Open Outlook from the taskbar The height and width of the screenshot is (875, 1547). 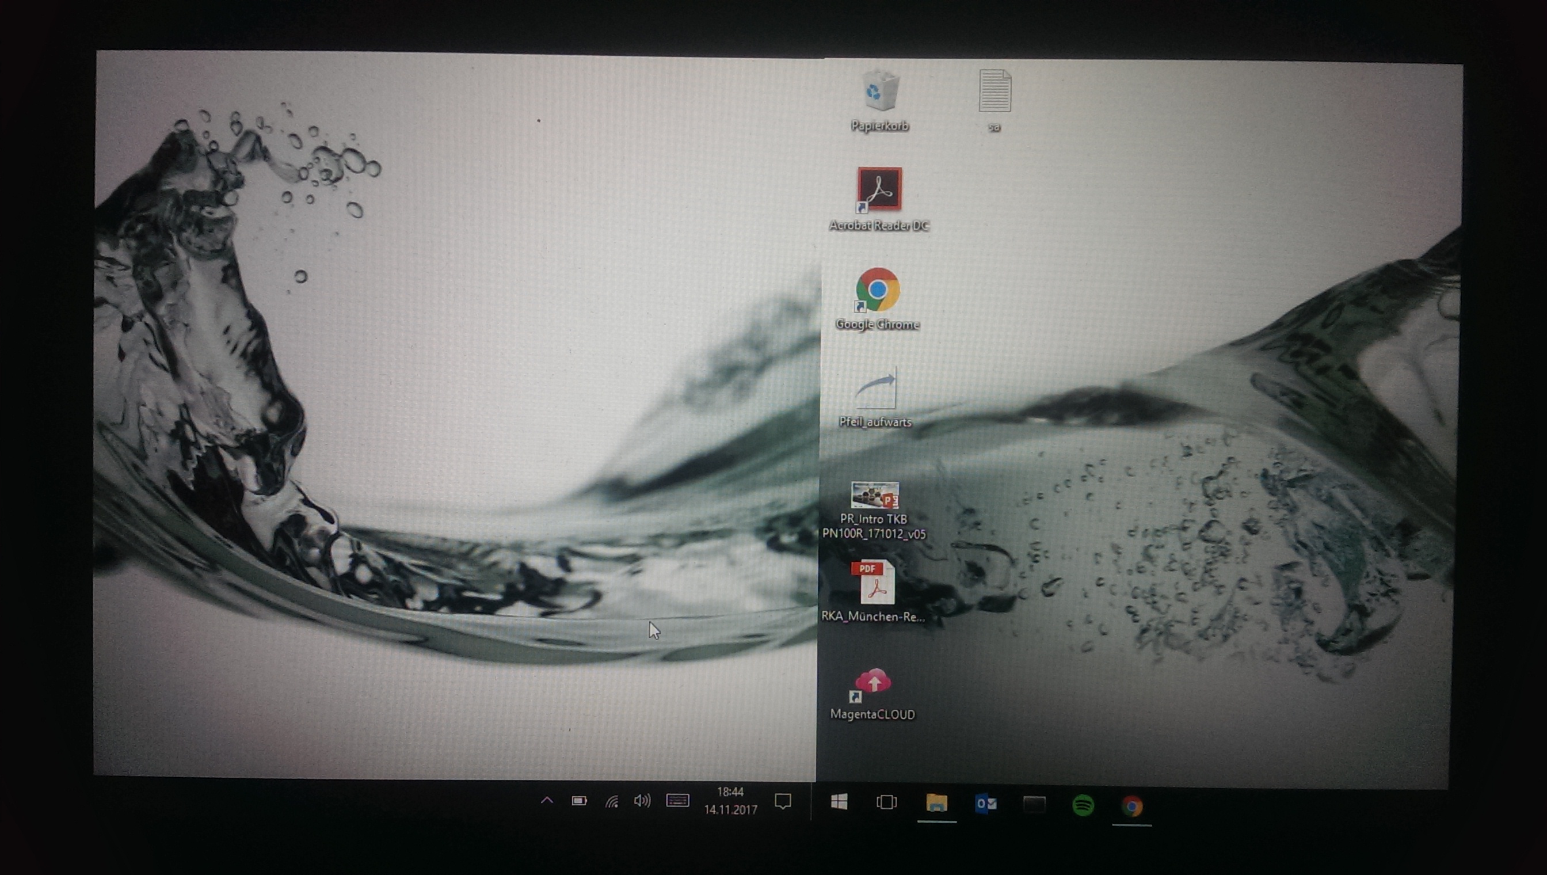coord(986,804)
